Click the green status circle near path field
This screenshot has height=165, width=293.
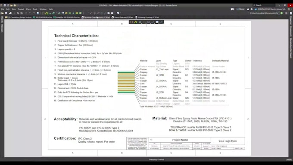[282, 13]
